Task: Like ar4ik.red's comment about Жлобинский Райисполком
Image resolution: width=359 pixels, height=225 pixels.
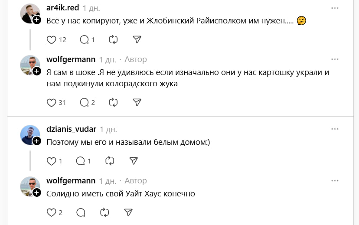Action: coord(52,39)
